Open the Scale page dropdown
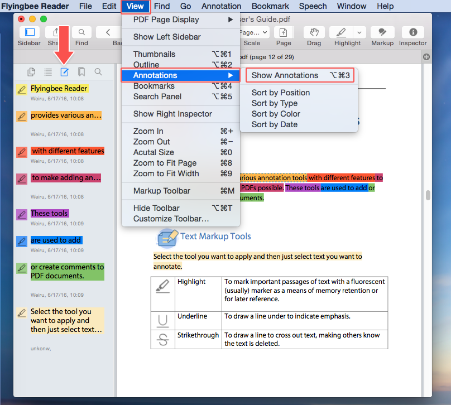 click(255, 32)
